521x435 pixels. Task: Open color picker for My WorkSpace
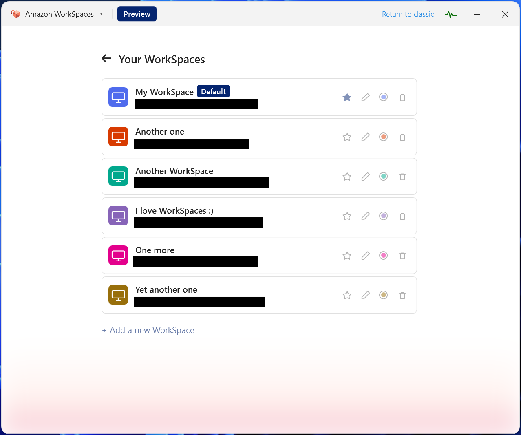(383, 97)
